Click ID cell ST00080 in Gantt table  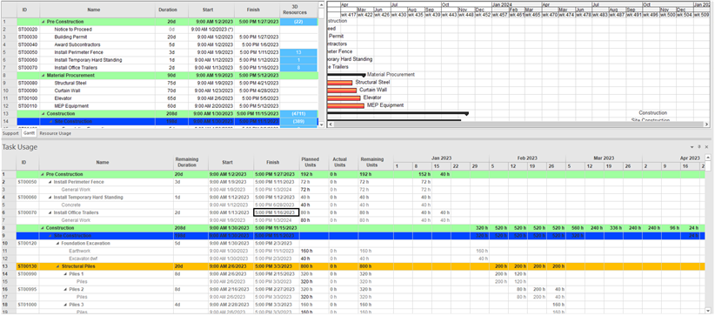(x=28, y=83)
